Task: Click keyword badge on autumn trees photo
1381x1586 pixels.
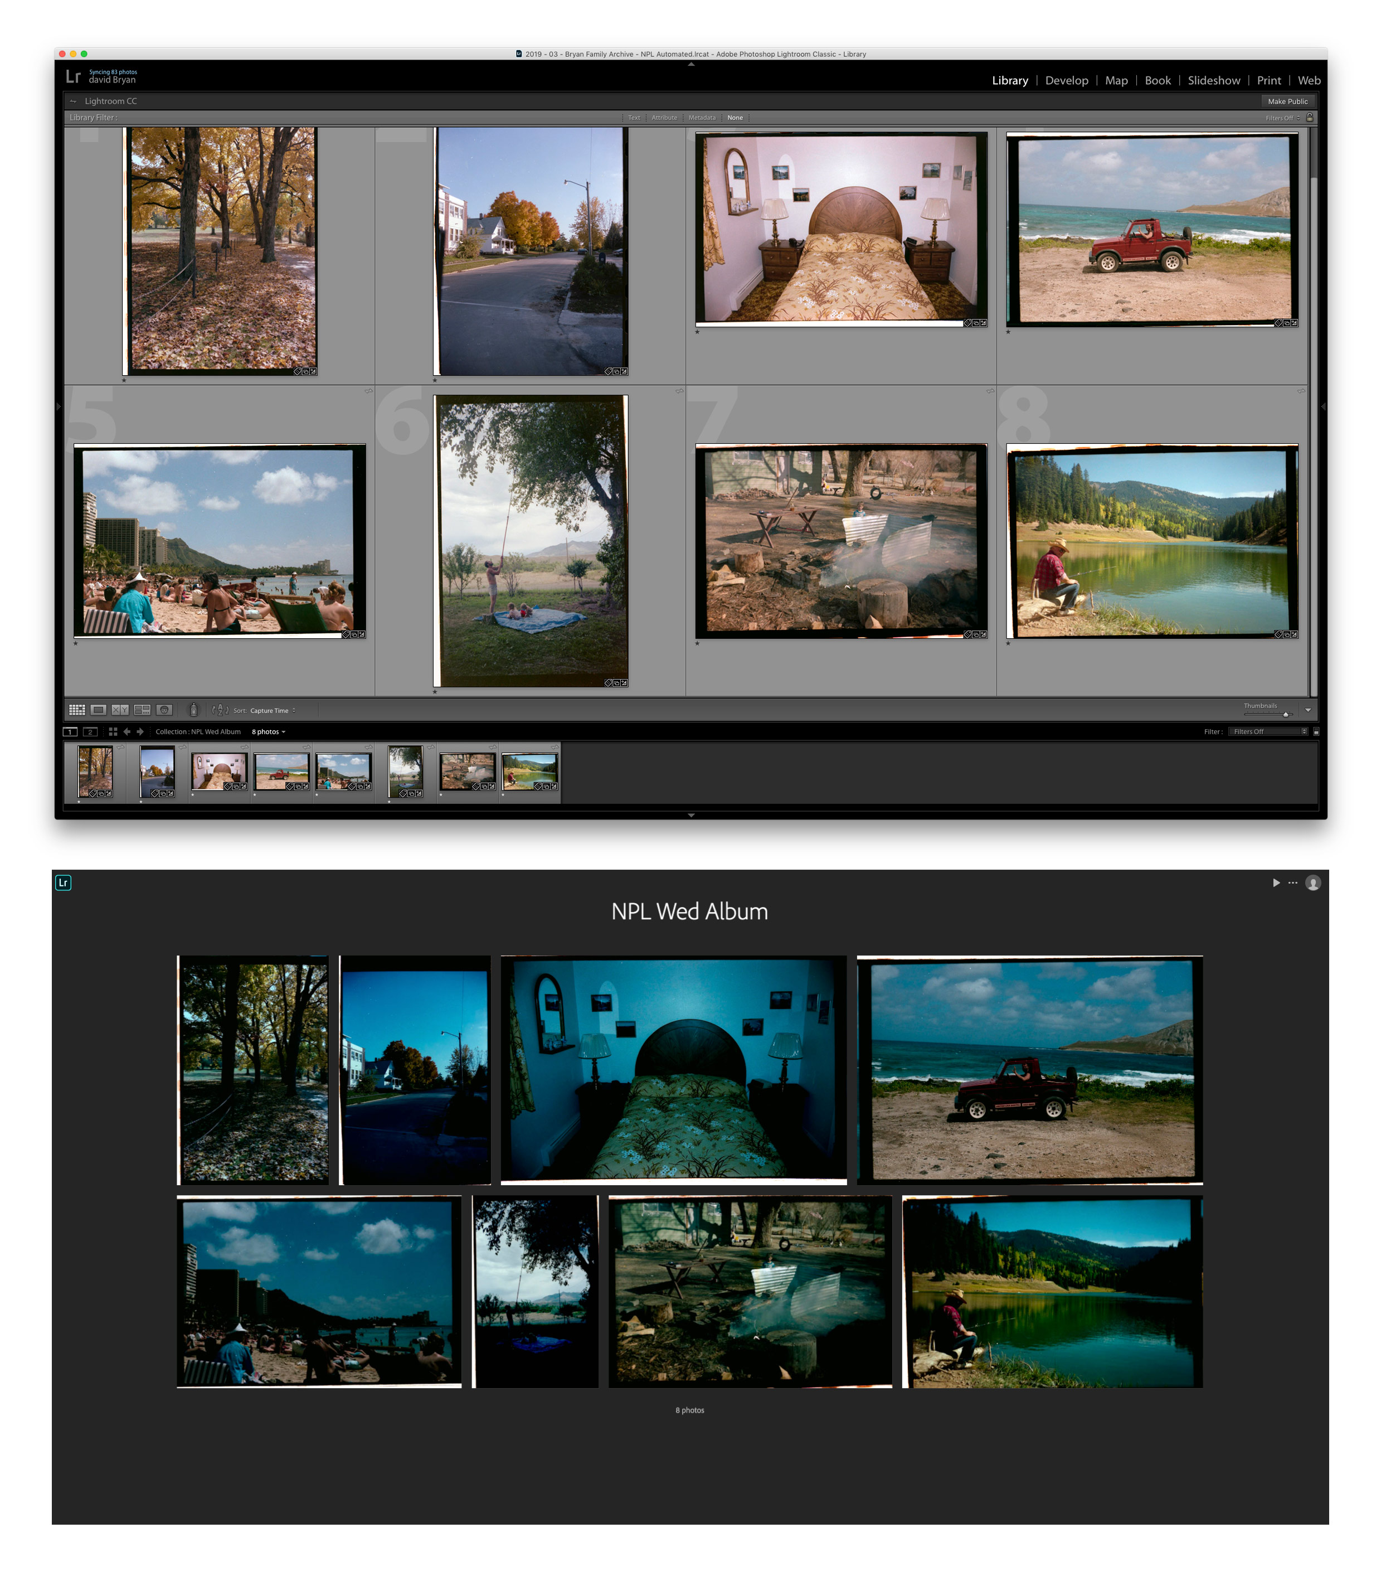Action: (298, 372)
